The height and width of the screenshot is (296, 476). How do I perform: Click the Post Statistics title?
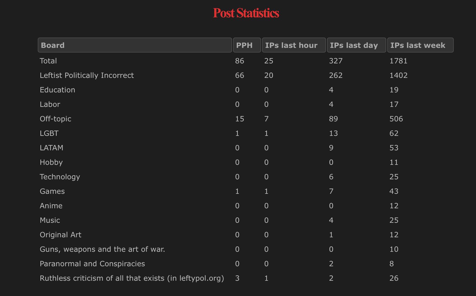246,13
